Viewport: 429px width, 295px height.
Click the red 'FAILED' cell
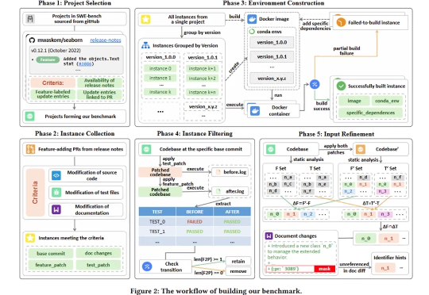click(195, 221)
